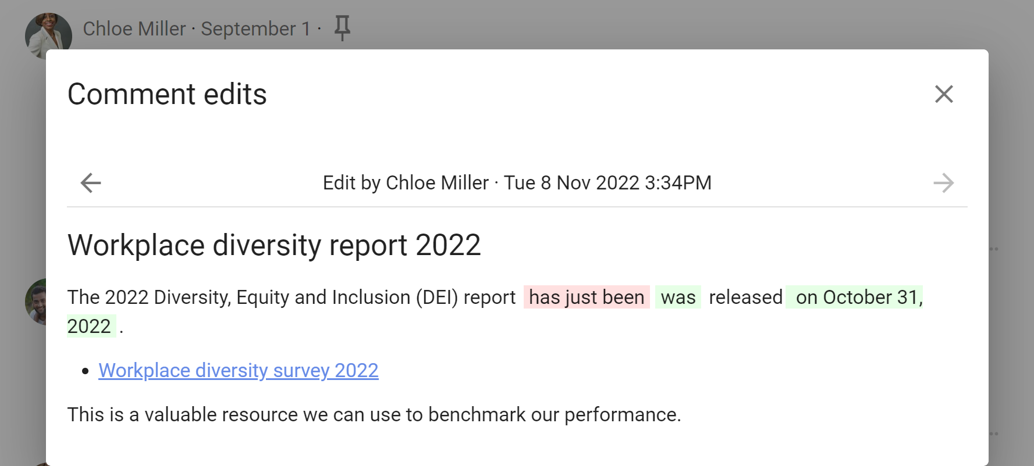
Task: Click the red deleted text "has just been"
Action: click(x=586, y=297)
